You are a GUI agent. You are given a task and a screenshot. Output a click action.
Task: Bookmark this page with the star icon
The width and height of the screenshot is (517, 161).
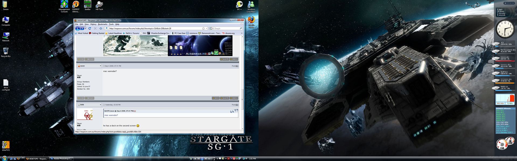pyautogui.click(x=204, y=28)
